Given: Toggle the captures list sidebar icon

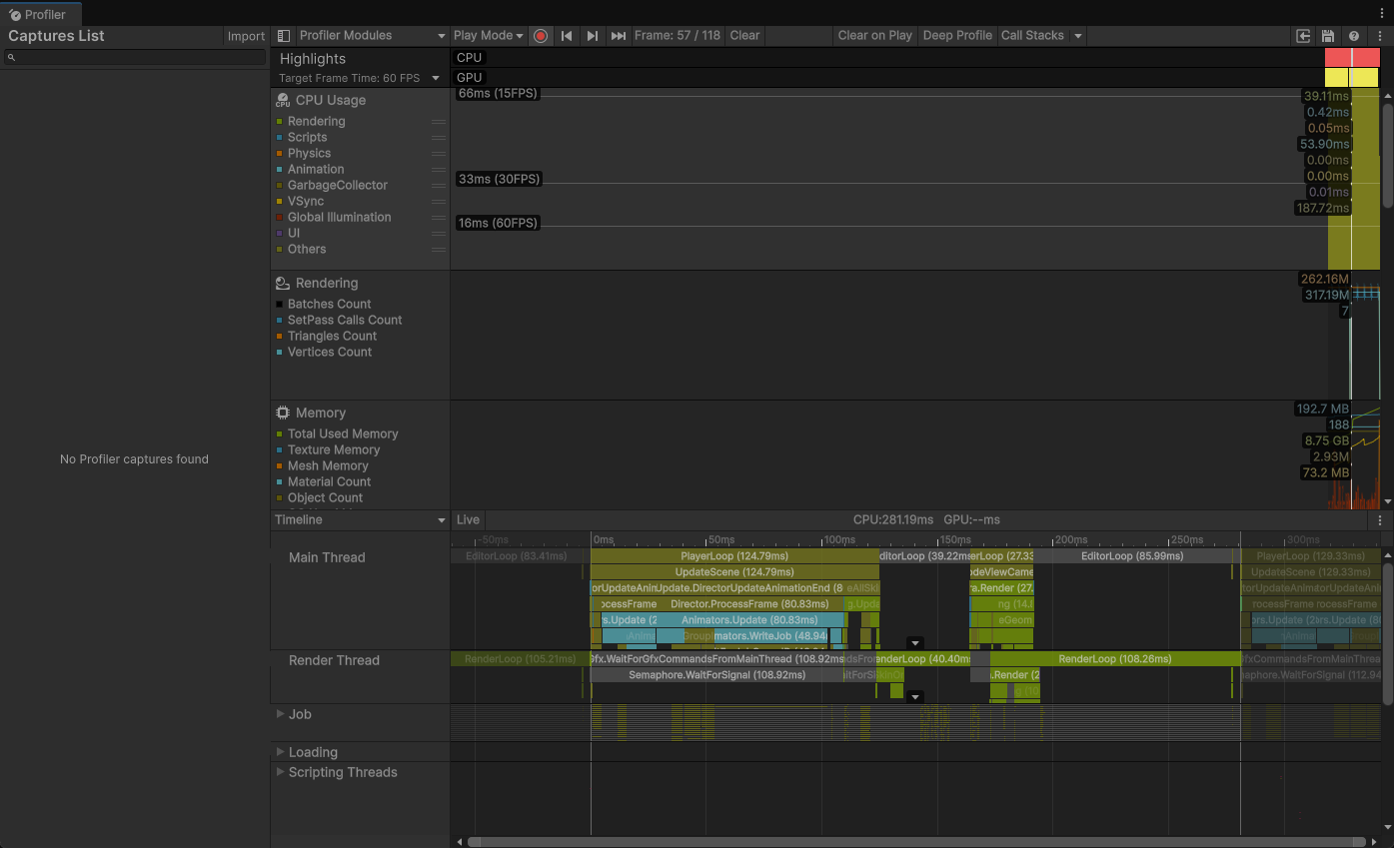Looking at the screenshot, I should (x=284, y=36).
